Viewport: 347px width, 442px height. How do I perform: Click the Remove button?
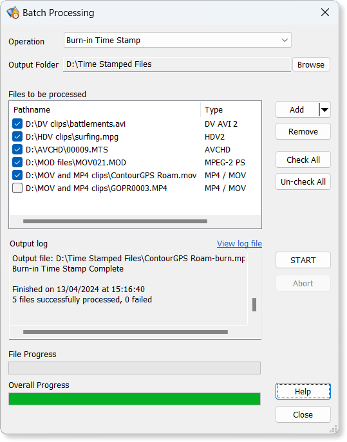[x=303, y=131]
